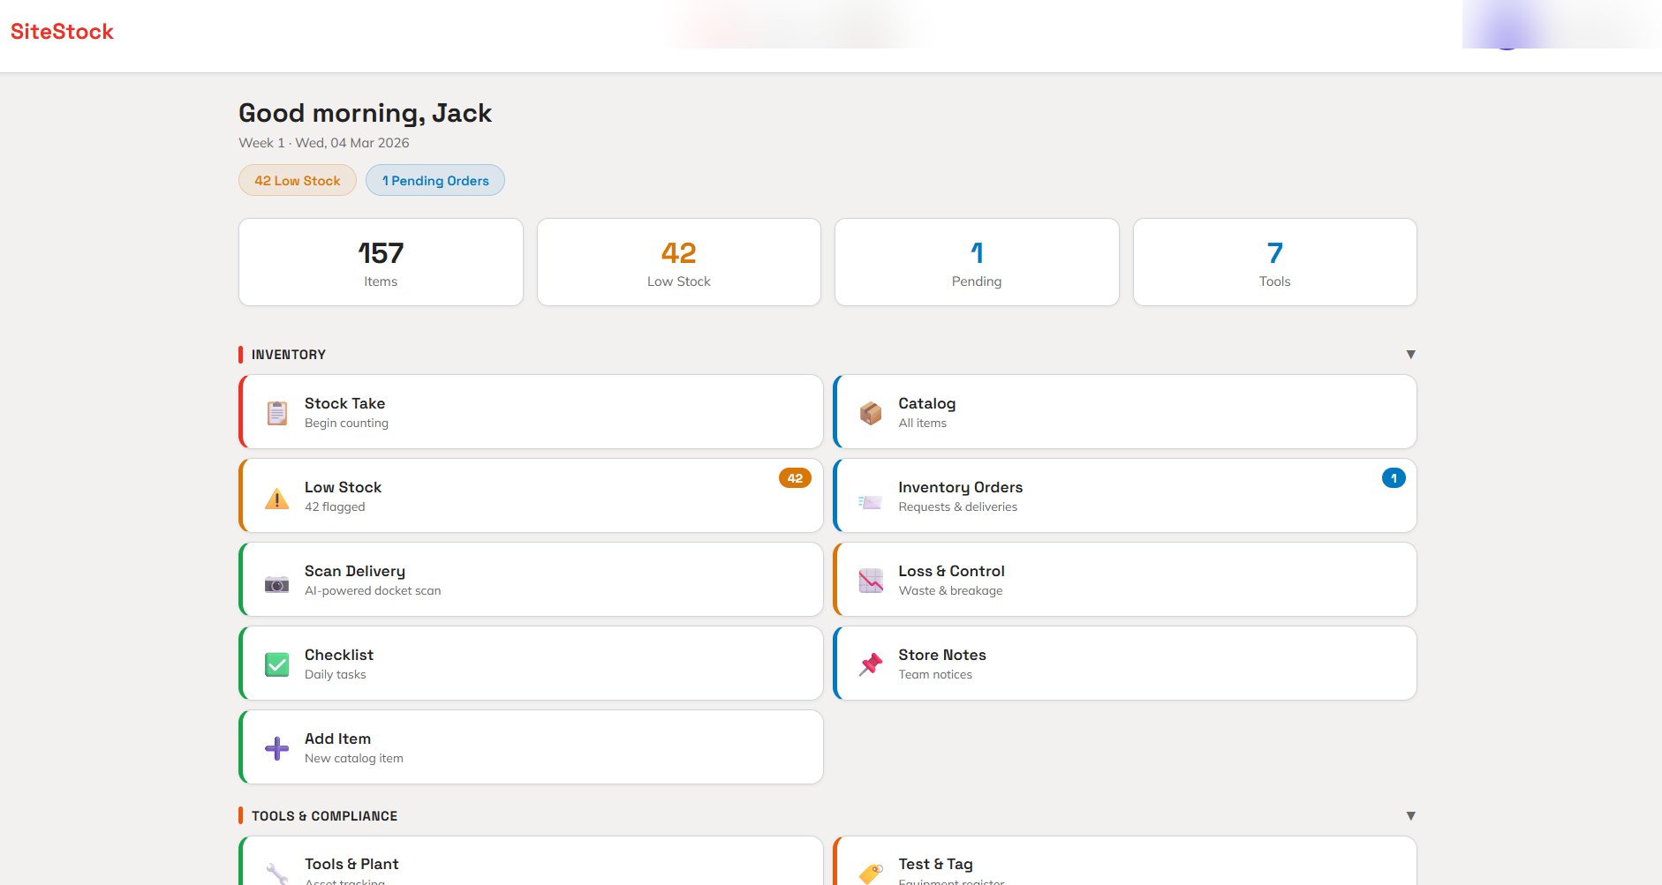Open Stock Take via the clipboard icon
This screenshot has height=885, width=1662.
click(276, 412)
